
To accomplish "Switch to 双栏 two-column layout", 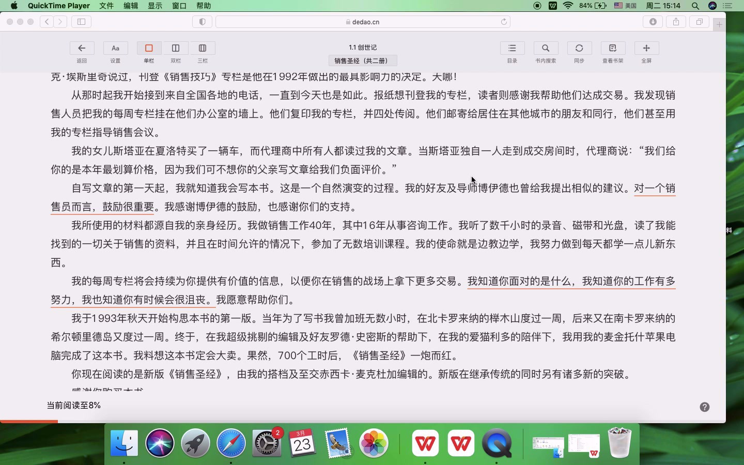I will click(x=176, y=48).
